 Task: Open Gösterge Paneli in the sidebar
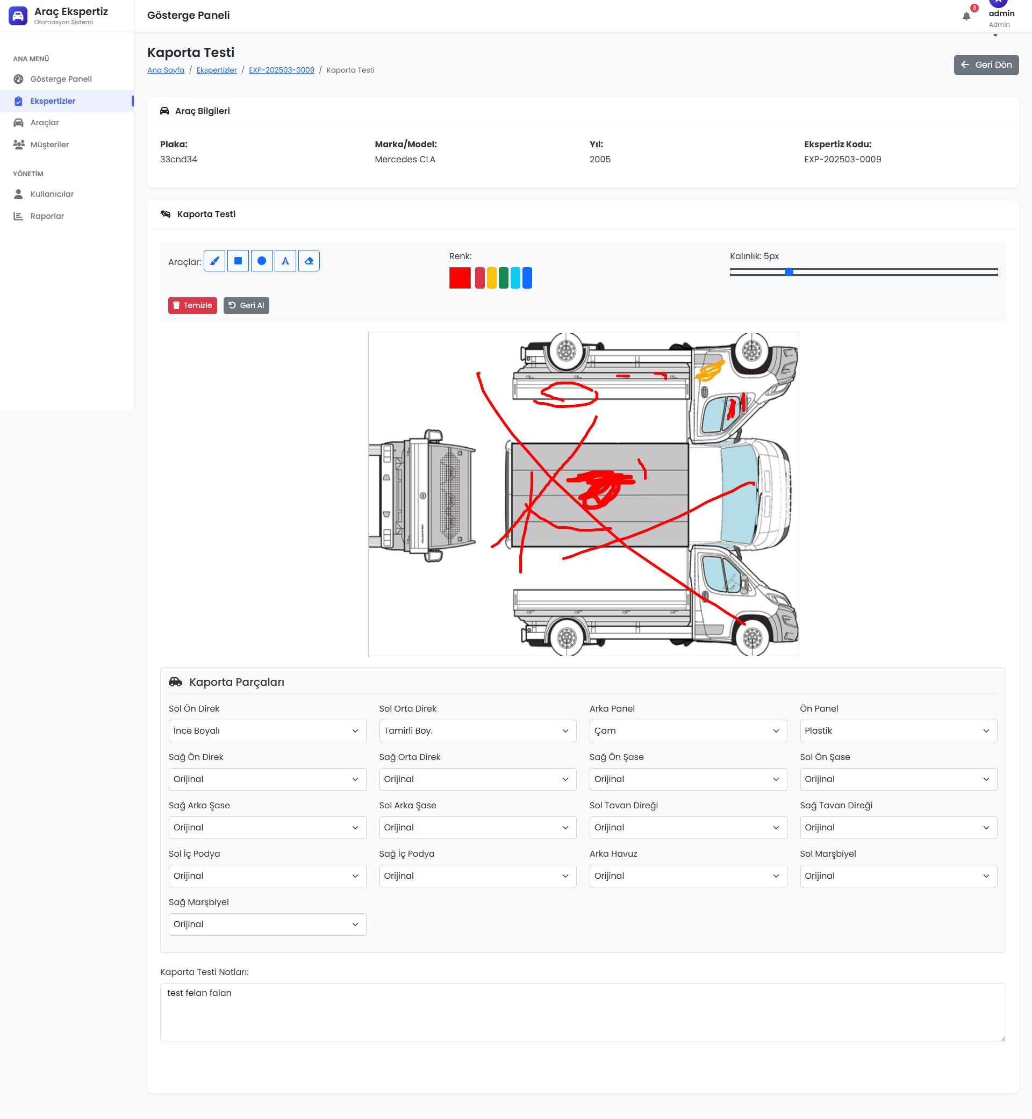(67, 78)
